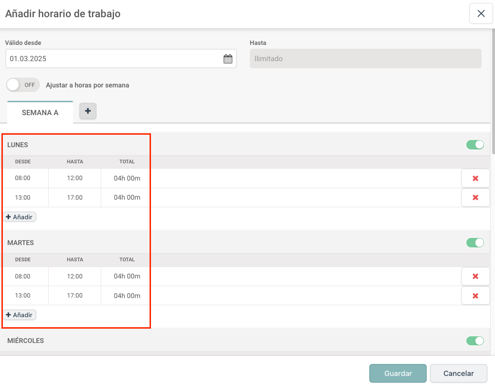Switch off the Miércoles workday toggle

[475, 341]
